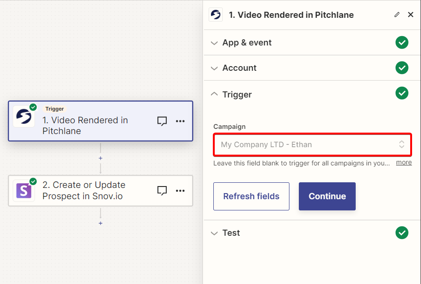
Task: Click the Campaign dropdown up-down arrows
Action: click(x=401, y=144)
